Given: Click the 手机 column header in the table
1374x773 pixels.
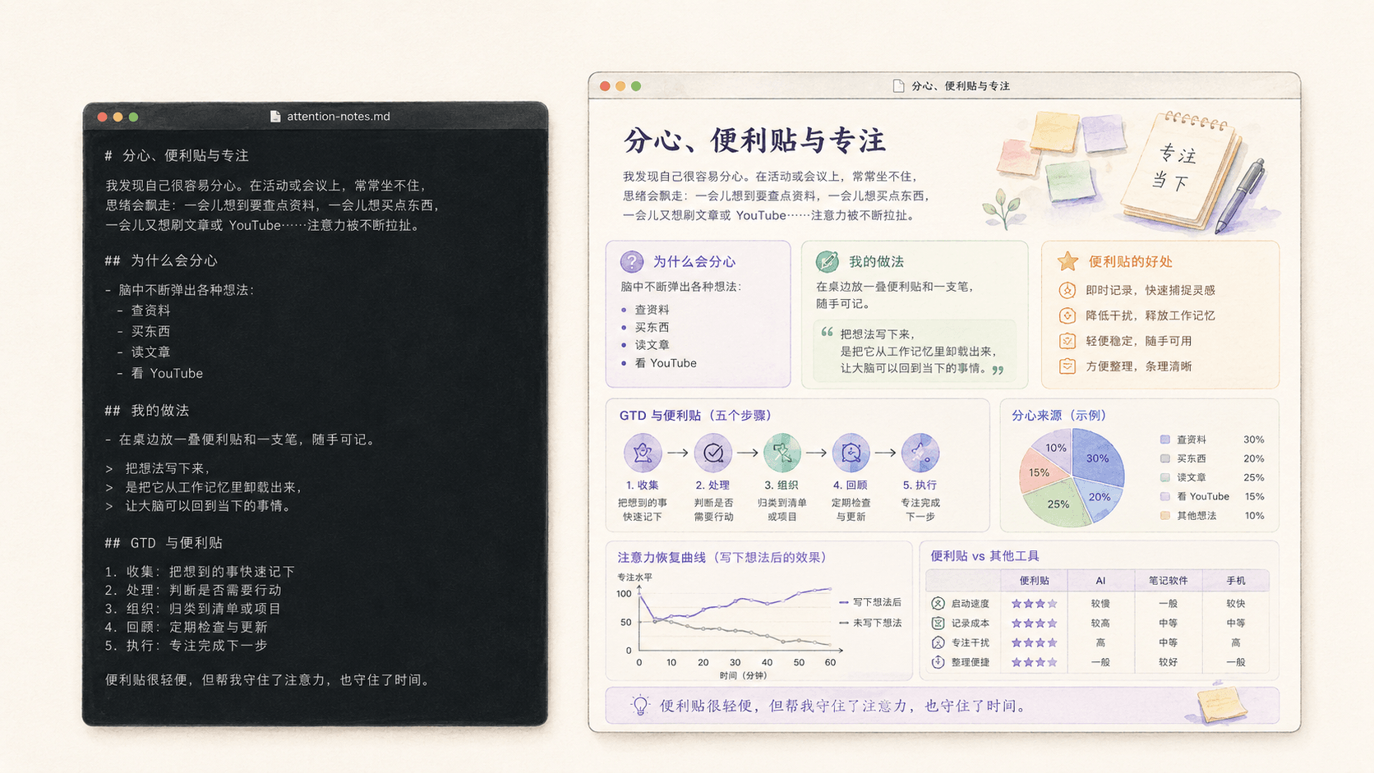Looking at the screenshot, I should [1236, 581].
